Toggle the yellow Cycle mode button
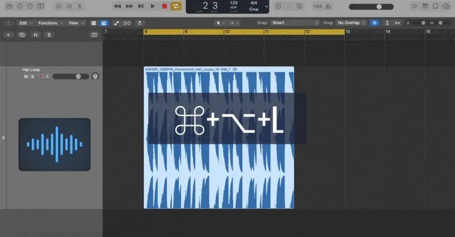This screenshot has height=237, width=455. pyautogui.click(x=176, y=6)
